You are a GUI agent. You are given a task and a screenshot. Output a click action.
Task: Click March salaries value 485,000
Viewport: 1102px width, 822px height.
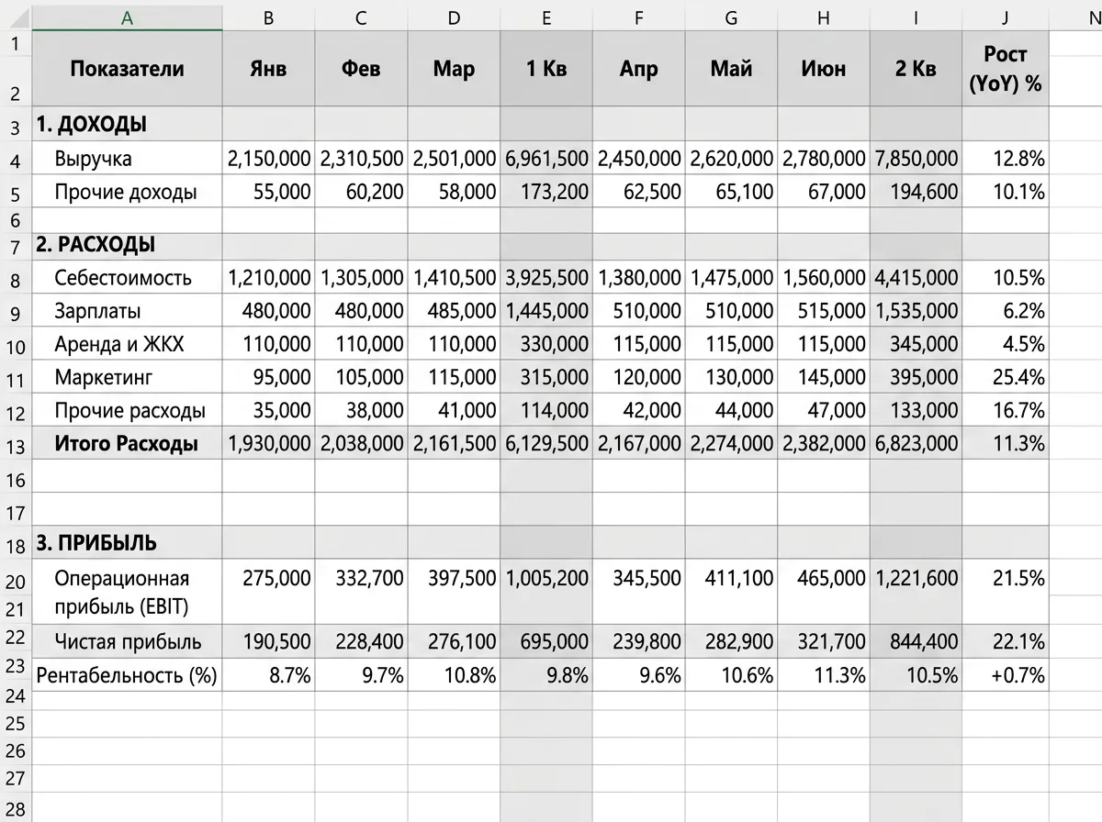[454, 311]
